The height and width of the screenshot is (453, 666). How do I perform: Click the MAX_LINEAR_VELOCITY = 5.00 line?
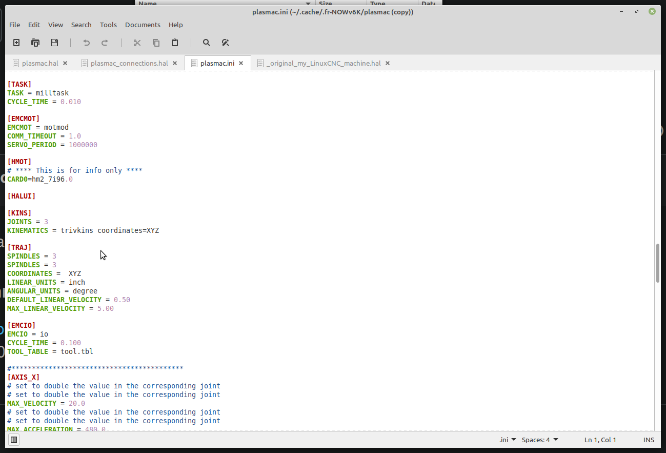[x=60, y=308]
